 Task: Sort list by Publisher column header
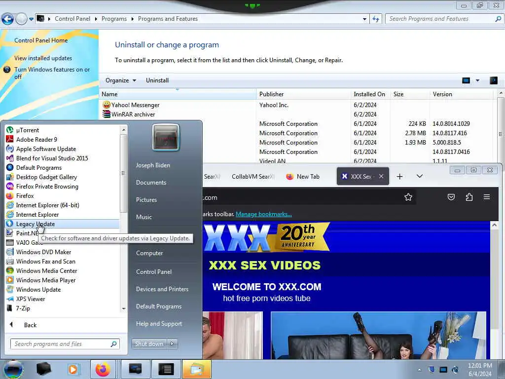click(x=303, y=94)
